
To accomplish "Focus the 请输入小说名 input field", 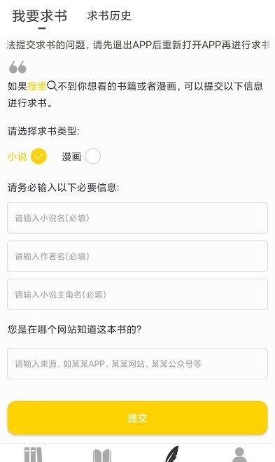I will [x=137, y=218].
